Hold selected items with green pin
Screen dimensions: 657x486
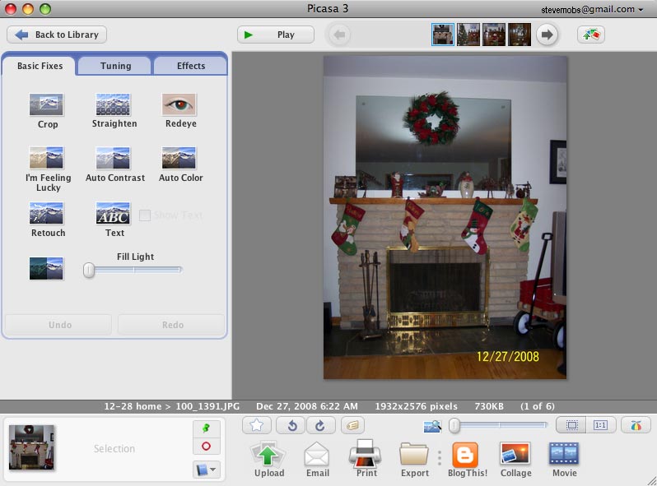coord(206,428)
